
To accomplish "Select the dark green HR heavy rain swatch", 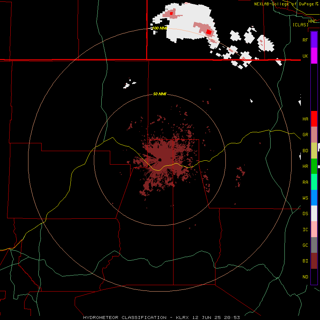I will (314, 166).
